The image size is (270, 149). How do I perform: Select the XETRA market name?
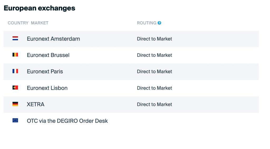coord(36,104)
